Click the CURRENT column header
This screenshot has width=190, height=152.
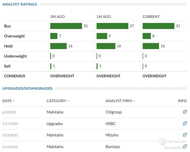pos(151,17)
